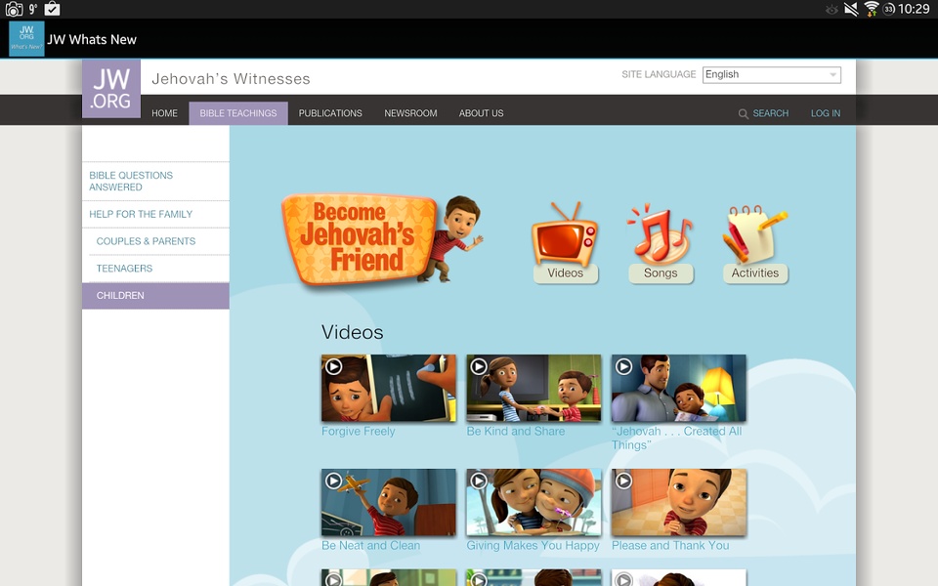Tap the clipboard check status icon
The height and width of the screenshot is (586, 938).
click(x=52, y=9)
